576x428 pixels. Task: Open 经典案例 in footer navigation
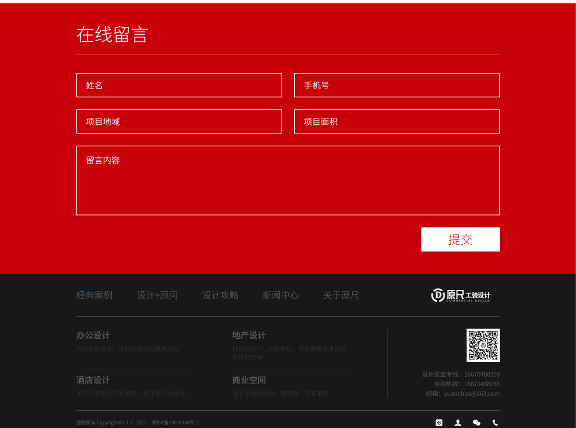pyautogui.click(x=95, y=295)
